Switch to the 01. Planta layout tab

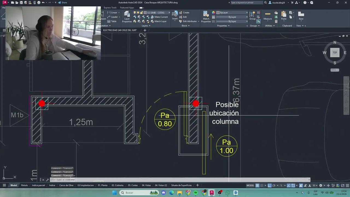(x=103, y=185)
